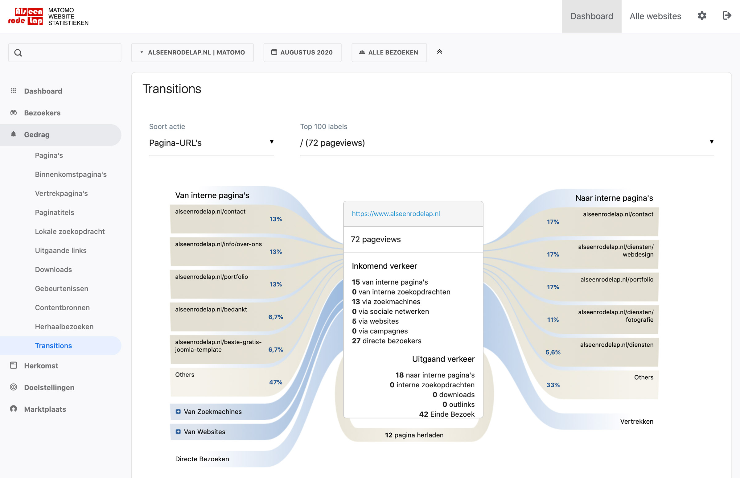The image size is (740, 478).
Task: Open the AUGUSTUS 2020 date picker
Action: click(x=302, y=52)
